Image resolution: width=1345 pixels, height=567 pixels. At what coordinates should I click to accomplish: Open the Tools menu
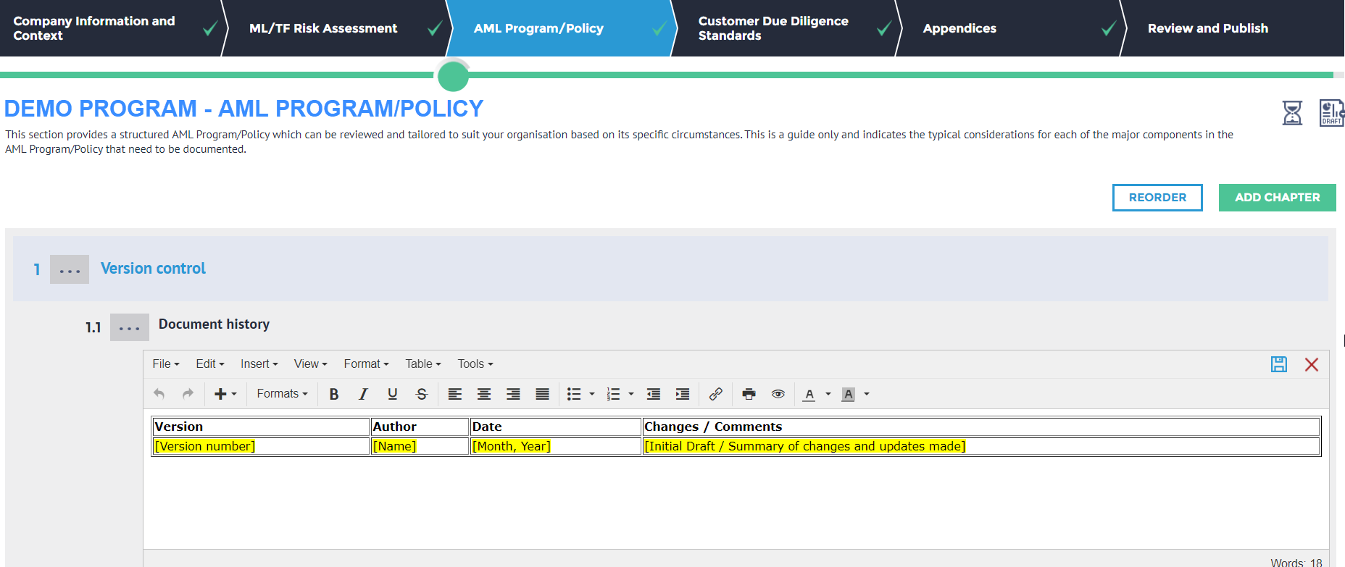pyautogui.click(x=475, y=364)
